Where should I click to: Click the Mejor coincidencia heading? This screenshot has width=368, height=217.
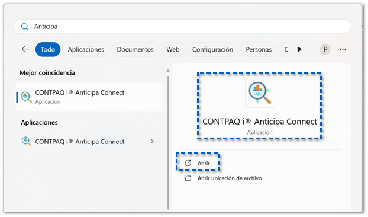47,73
